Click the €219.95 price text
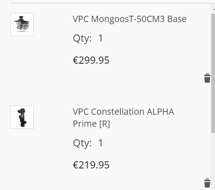The height and width of the screenshot is (190, 215). coord(91,165)
